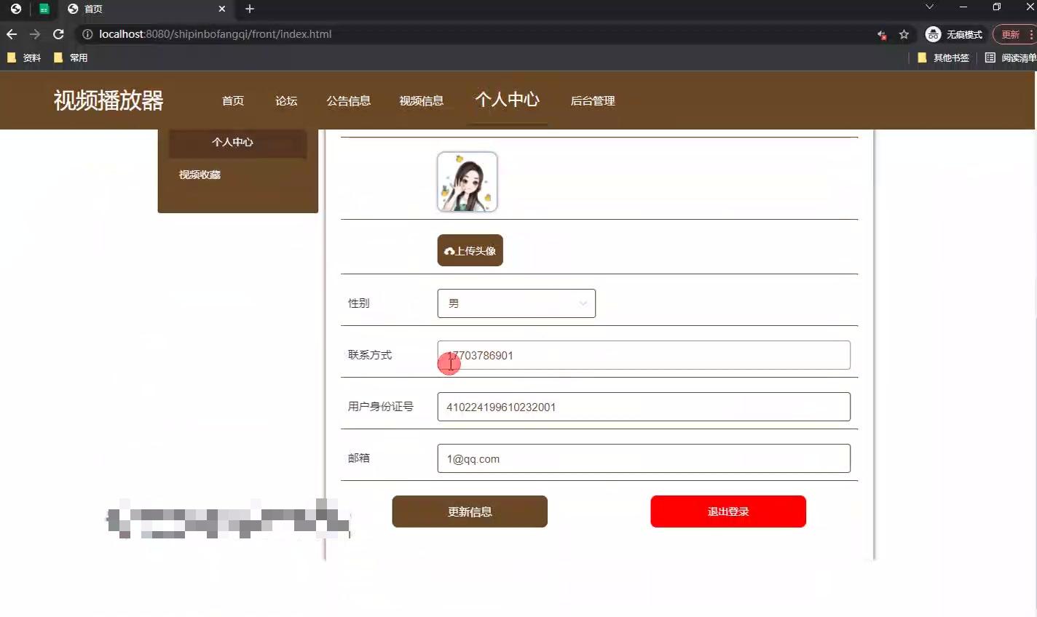Viewport: 1037px width, 617px height.
Task: Open the 后台管理 admin management menu
Action: [x=592, y=101]
